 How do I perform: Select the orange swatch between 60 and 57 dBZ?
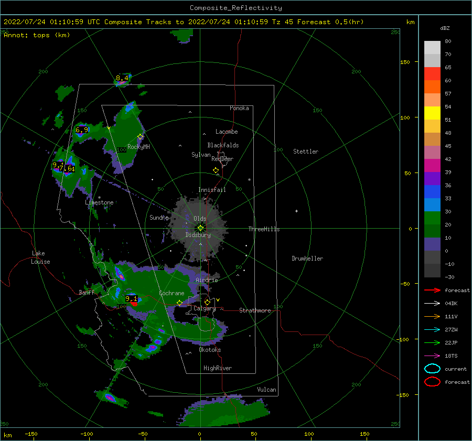click(432, 87)
